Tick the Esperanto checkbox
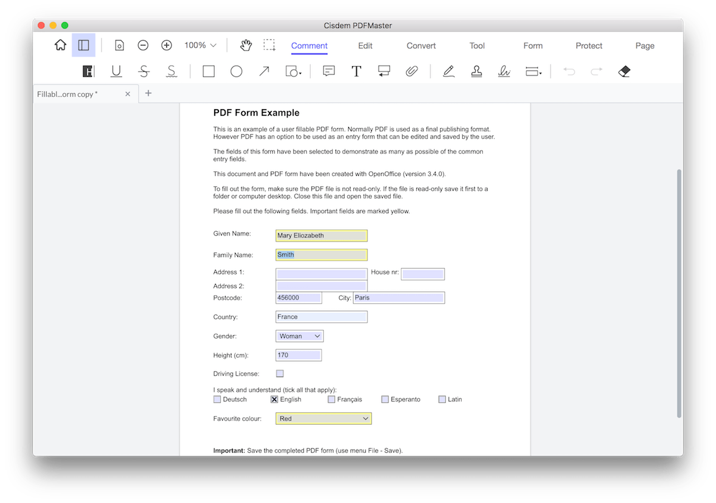Screen dimensions: 716x503 click(385, 399)
